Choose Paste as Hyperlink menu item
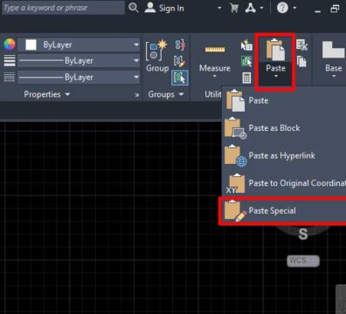Screen dimensions: 346x314 point(284,155)
